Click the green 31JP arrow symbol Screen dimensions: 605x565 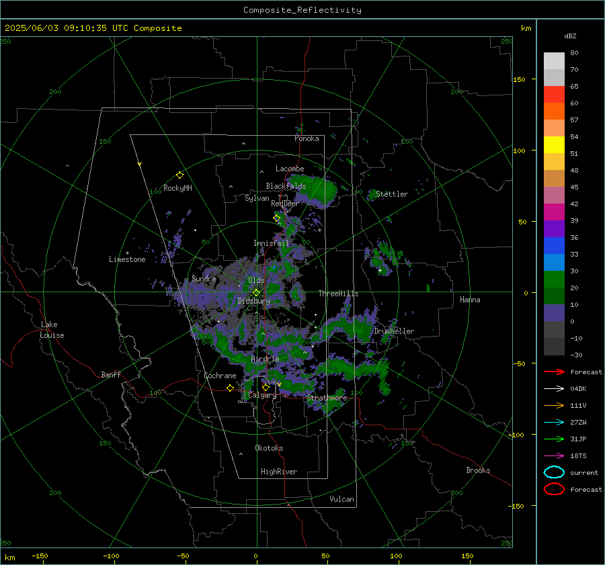tap(554, 439)
